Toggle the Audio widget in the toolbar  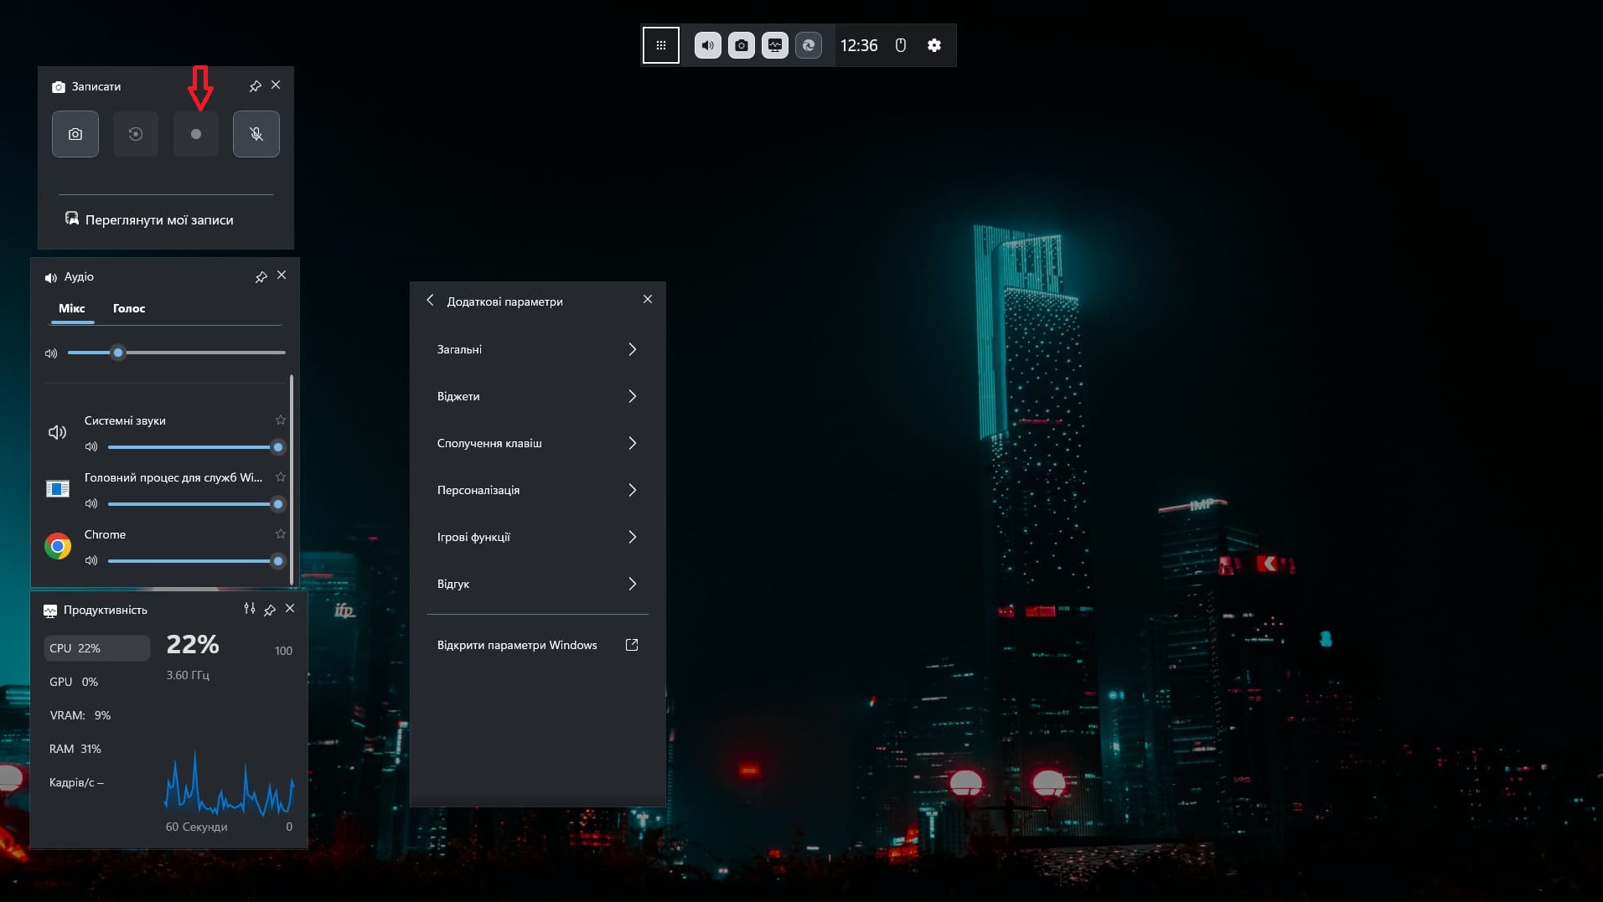point(708,45)
